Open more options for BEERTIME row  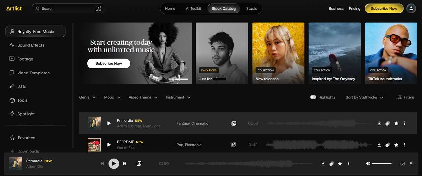[x=404, y=145]
